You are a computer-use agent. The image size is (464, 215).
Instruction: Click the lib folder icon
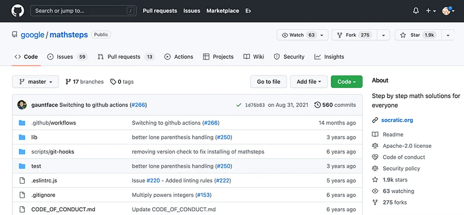[22, 137]
